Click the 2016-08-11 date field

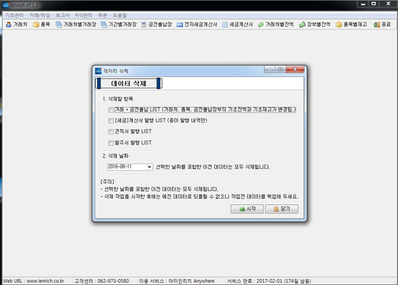pos(126,167)
